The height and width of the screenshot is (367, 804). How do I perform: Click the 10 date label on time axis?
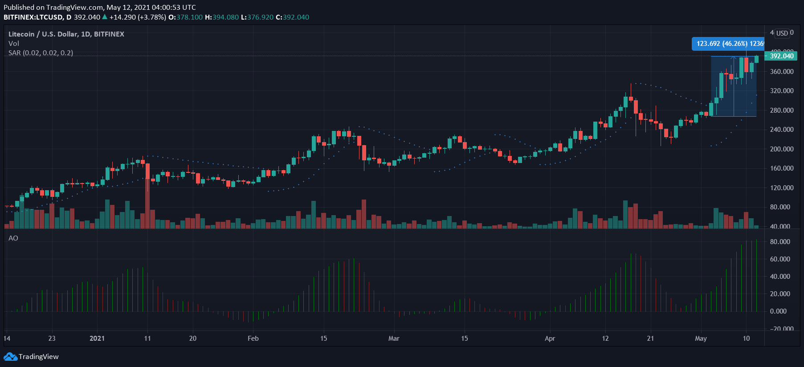[746, 338]
